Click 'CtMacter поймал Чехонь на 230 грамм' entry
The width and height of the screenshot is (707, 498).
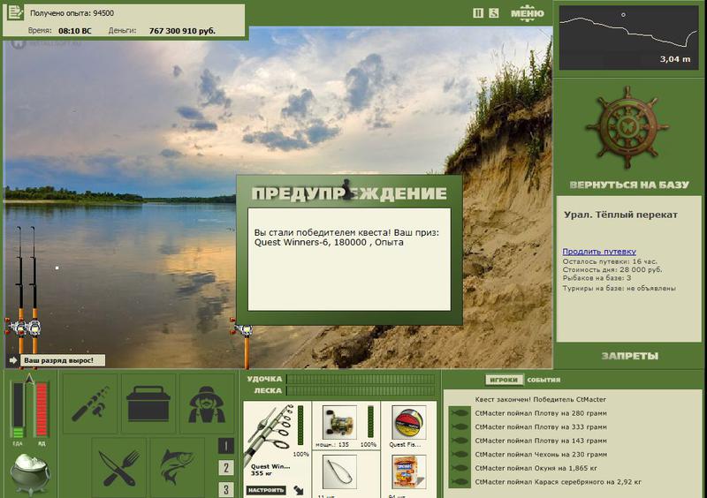coord(541,454)
